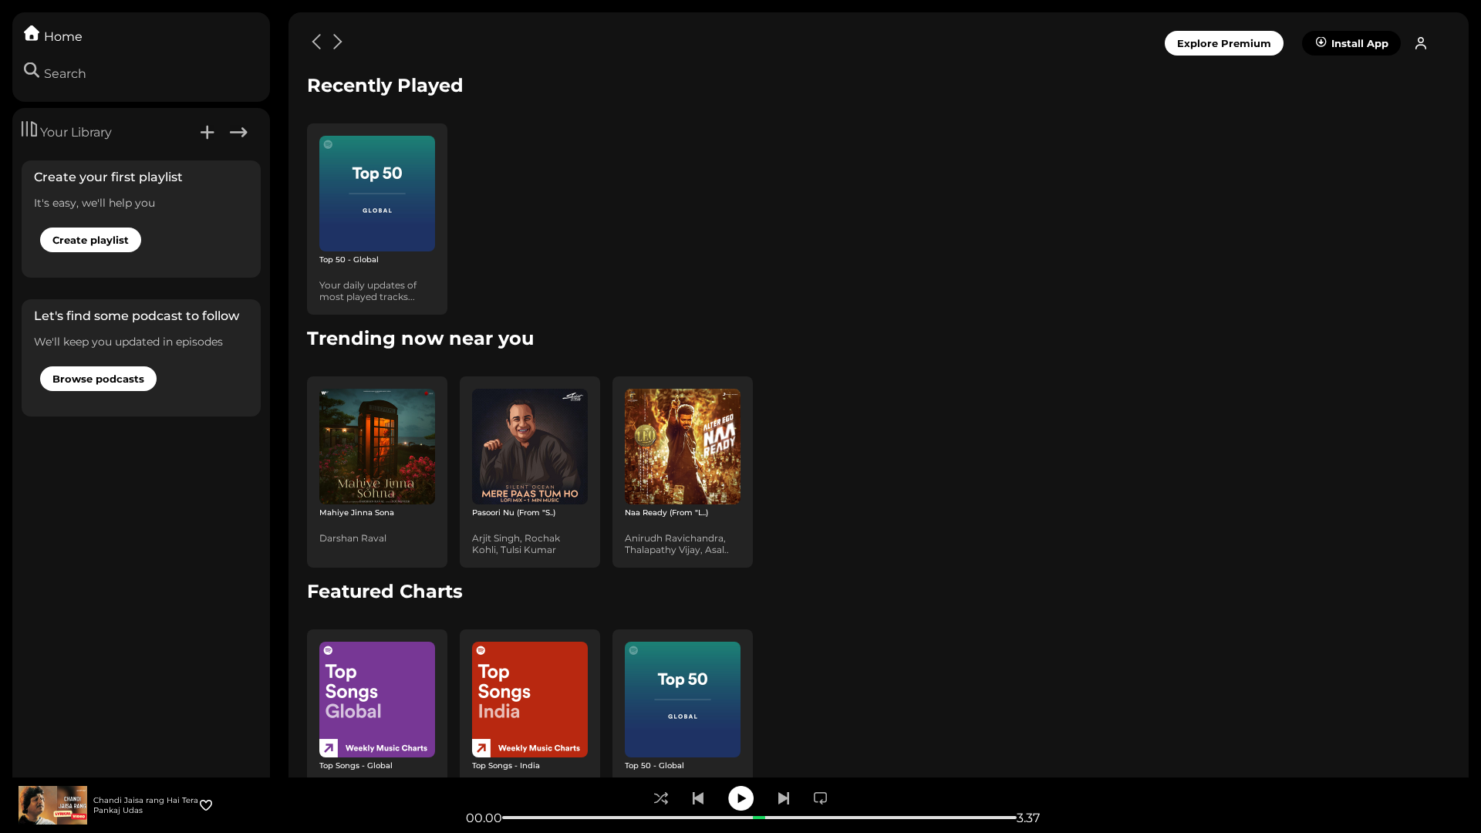Viewport: 1481px width, 833px height.
Task: Toggle repeat mode
Action: point(821,798)
